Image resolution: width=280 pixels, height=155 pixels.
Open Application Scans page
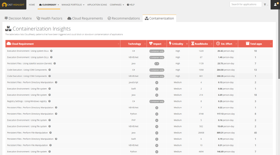click(97, 5)
